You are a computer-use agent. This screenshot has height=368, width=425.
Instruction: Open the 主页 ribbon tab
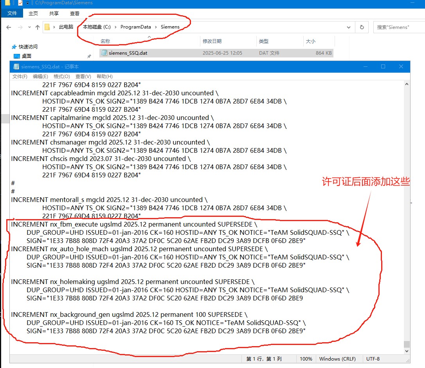[33, 13]
